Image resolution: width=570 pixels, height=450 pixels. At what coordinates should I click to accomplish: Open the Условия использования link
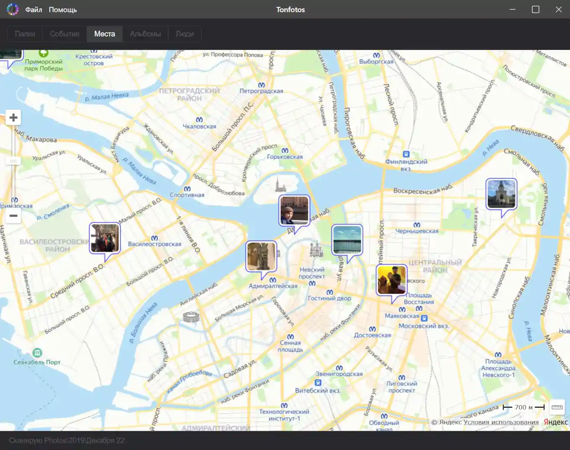(501, 422)
